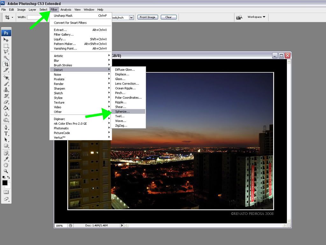Pick the Paint Bucket tool
The image size is (326, 245).
click(x=6, y=108)
